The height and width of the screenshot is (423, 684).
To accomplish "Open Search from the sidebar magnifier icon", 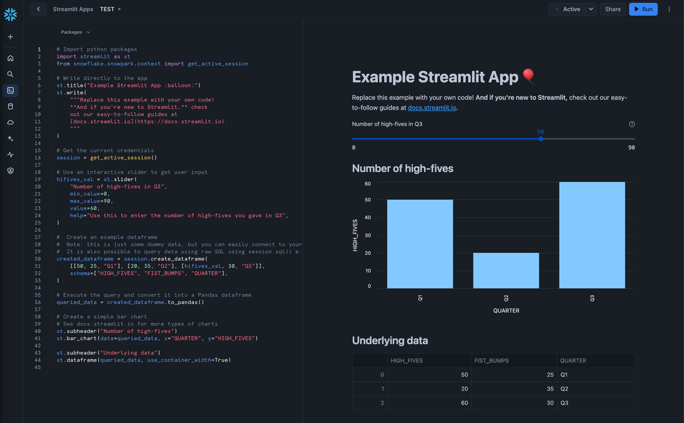I will pos(10,74).
